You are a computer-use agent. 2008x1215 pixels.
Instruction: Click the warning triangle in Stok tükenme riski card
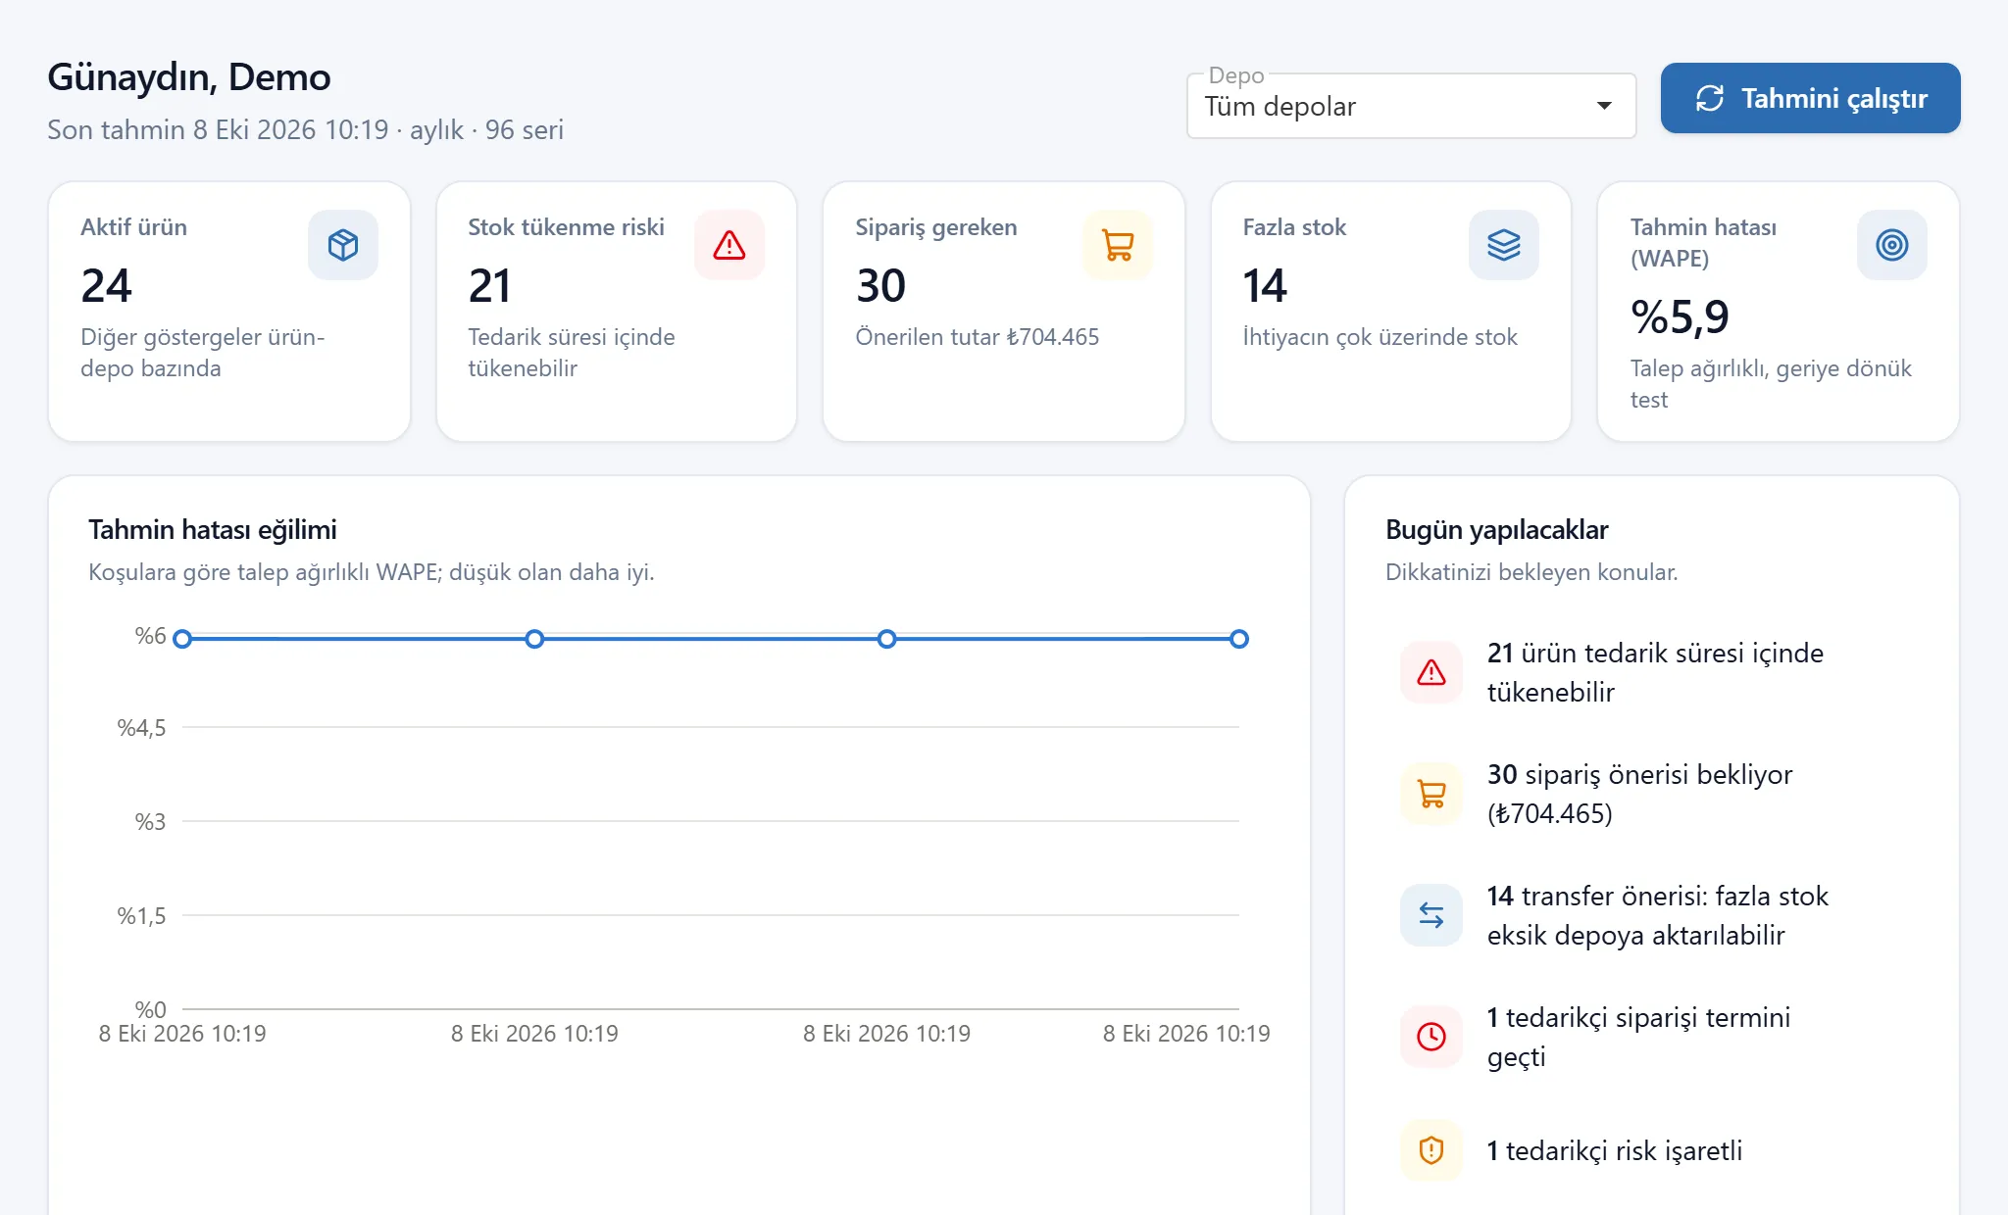tap(729, 245)
